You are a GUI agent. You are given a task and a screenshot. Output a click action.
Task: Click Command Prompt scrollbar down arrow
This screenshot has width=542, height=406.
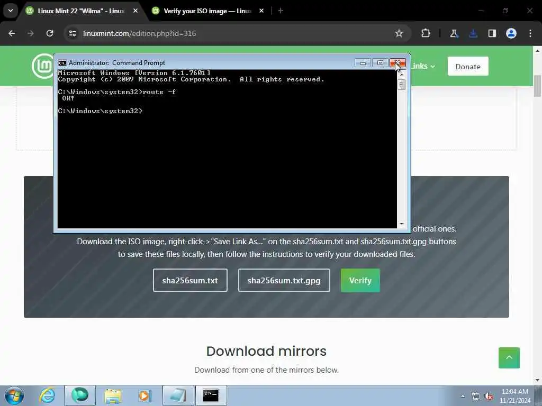pos(401,224)
